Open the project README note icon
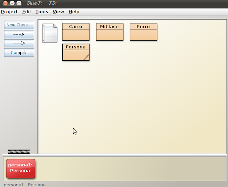The image size is (228, 187). point(50,33)
